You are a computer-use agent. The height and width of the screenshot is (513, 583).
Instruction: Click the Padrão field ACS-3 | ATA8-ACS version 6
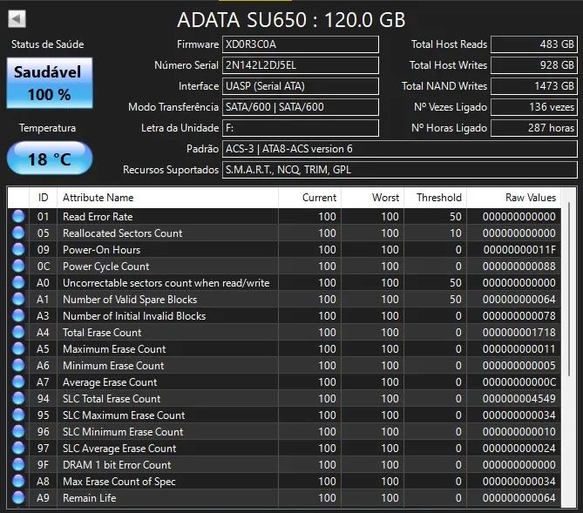point(400,149)
